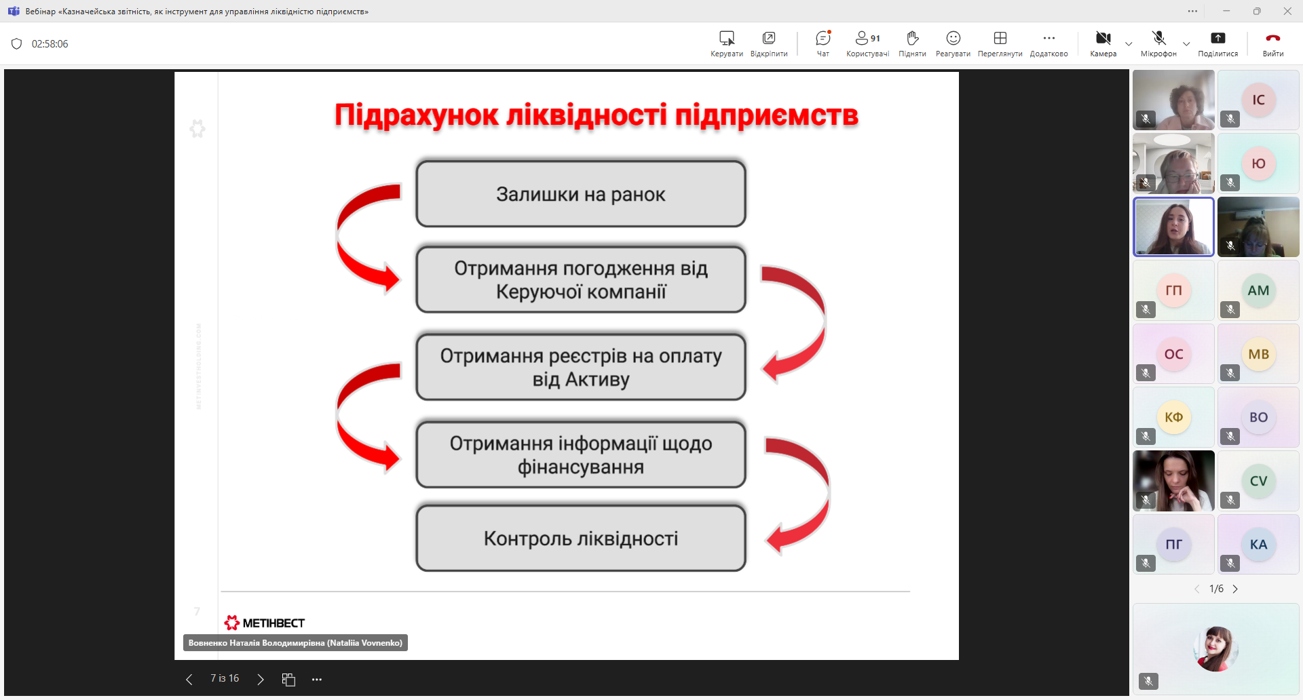Open the Чат (Chat) panel
This screenshot has width=1303, height=700.
click(x=823, y=43)
